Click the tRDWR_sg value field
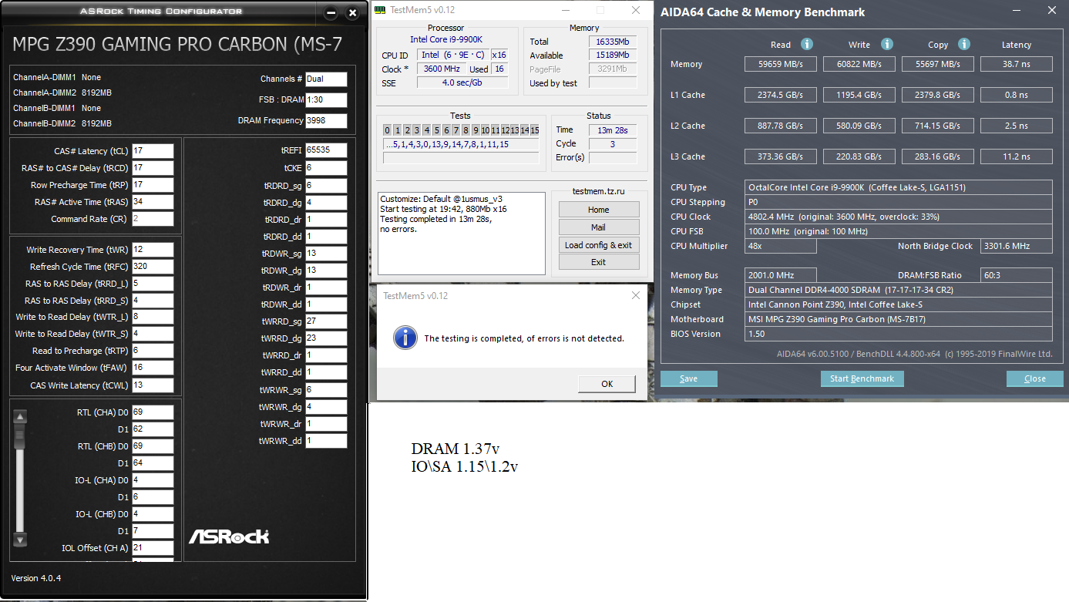 click(326, 254)
